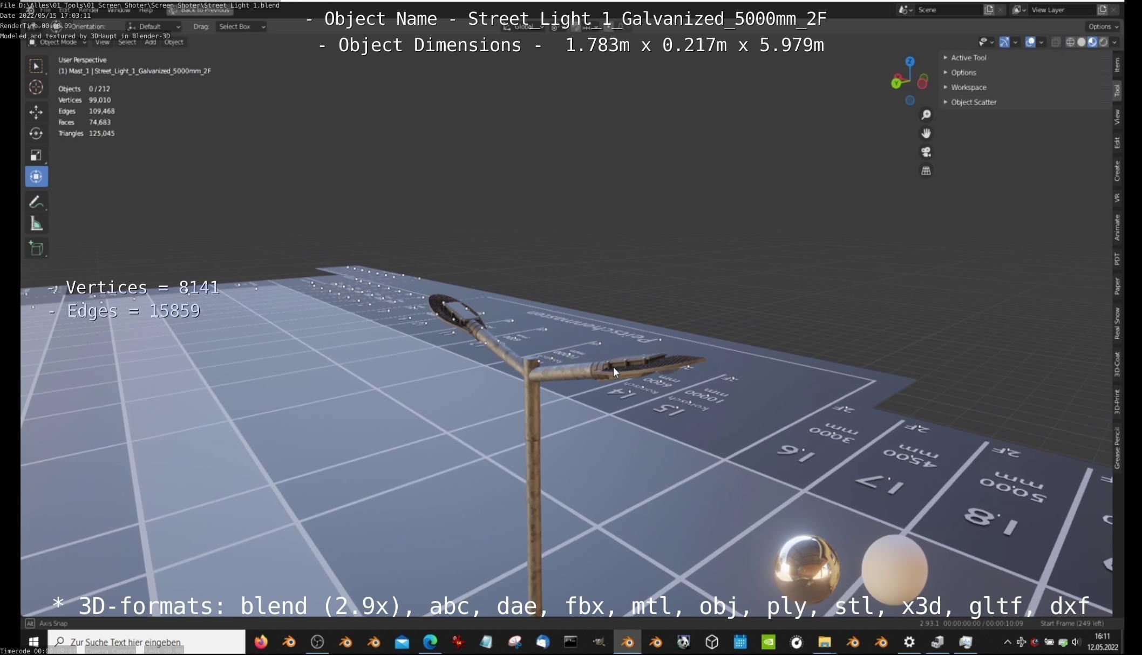Open Microsoft Edge from the taskbar
Screen dimensions: 1142x655
[x=430, y=642]
